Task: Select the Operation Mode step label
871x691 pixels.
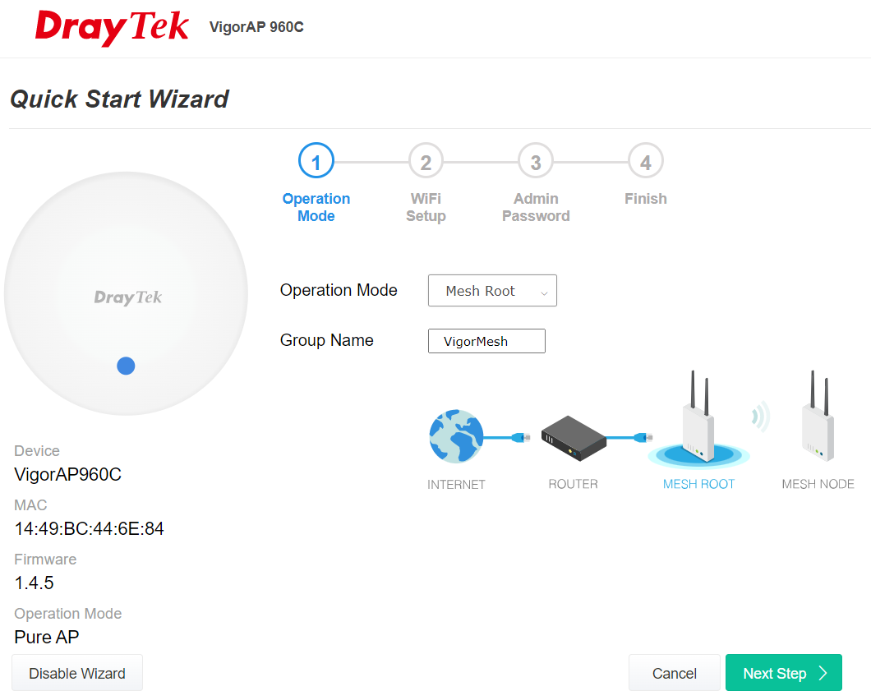Action: pyautogui.click(x=316, y=207)
